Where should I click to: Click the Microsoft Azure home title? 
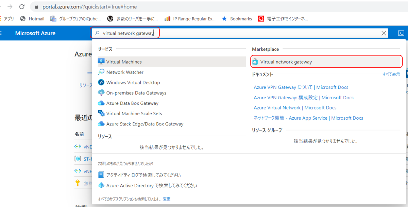point(35,33)
